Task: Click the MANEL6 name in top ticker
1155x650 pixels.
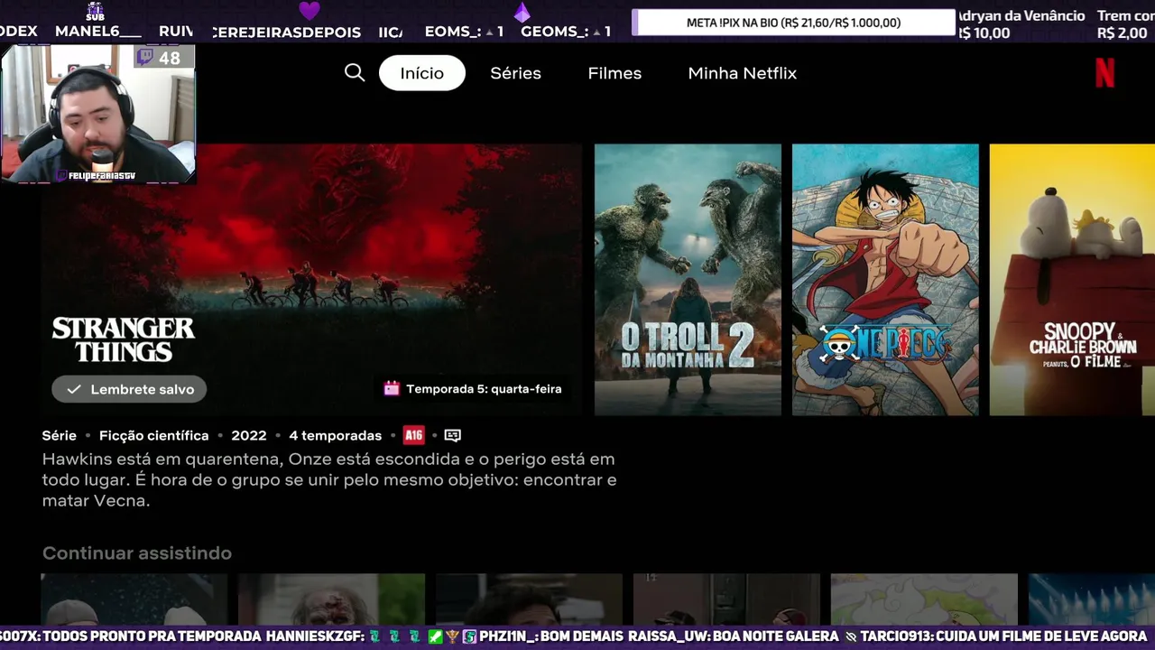Action: click(x=98, y=32)
